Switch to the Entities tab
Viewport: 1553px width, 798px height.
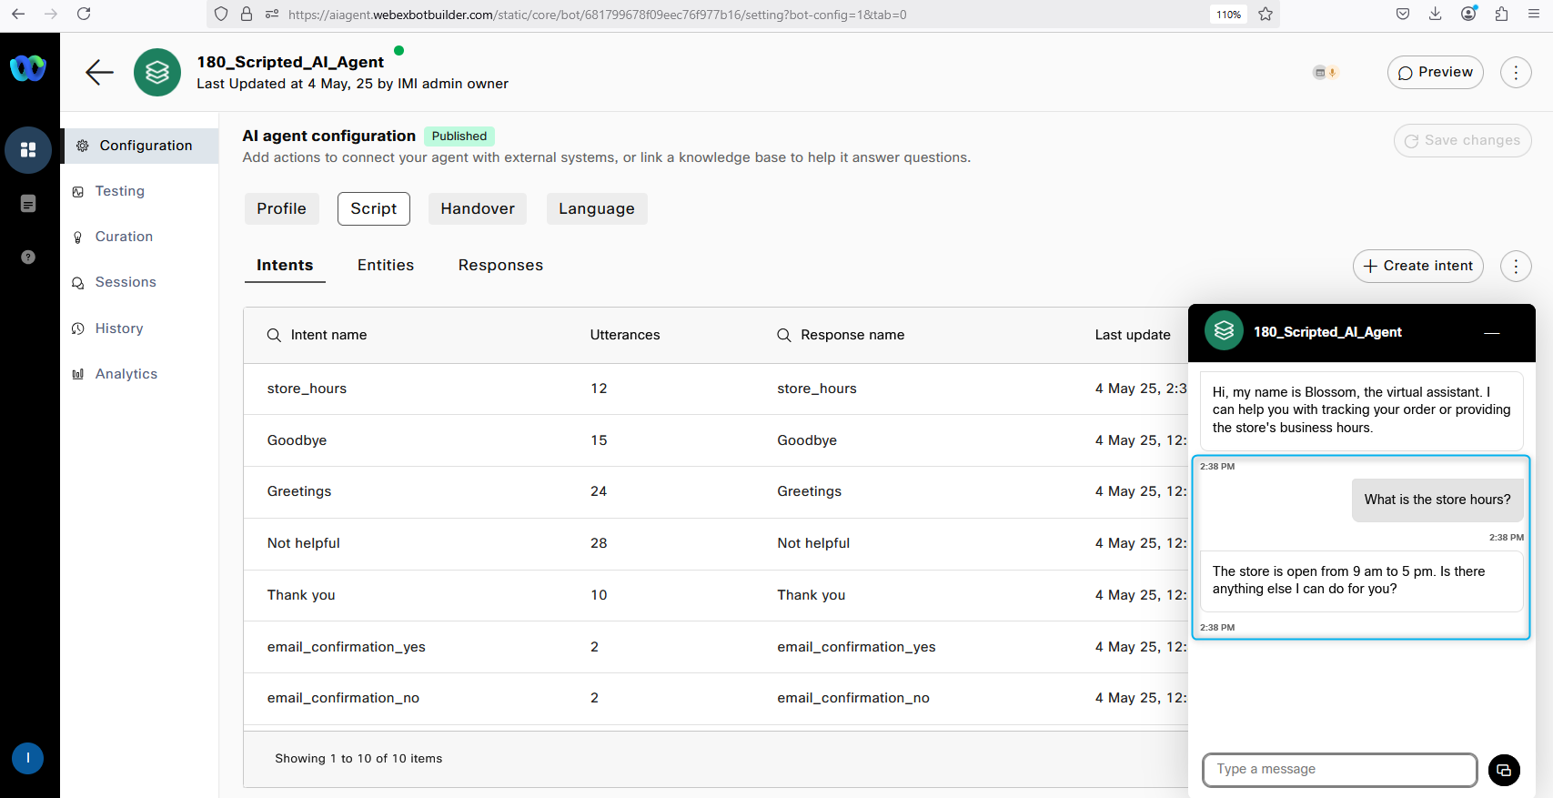point(386,266)
